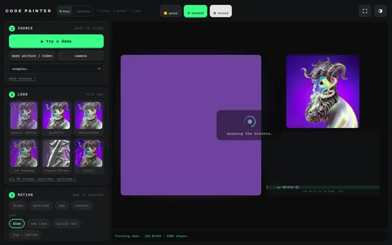
Task: Pause the painting
Action: click(171, 11)
